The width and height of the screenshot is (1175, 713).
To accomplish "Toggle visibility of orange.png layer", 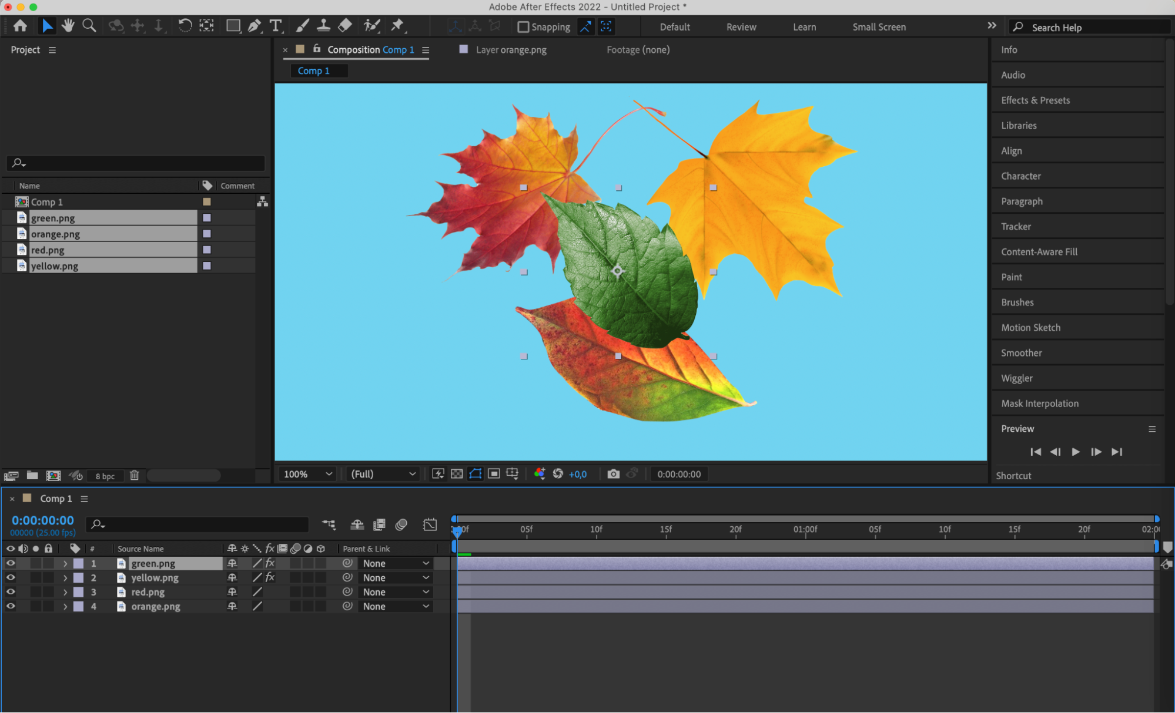I will point(11,607).
